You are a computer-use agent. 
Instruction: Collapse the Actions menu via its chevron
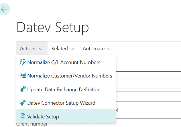pos(41,49)
